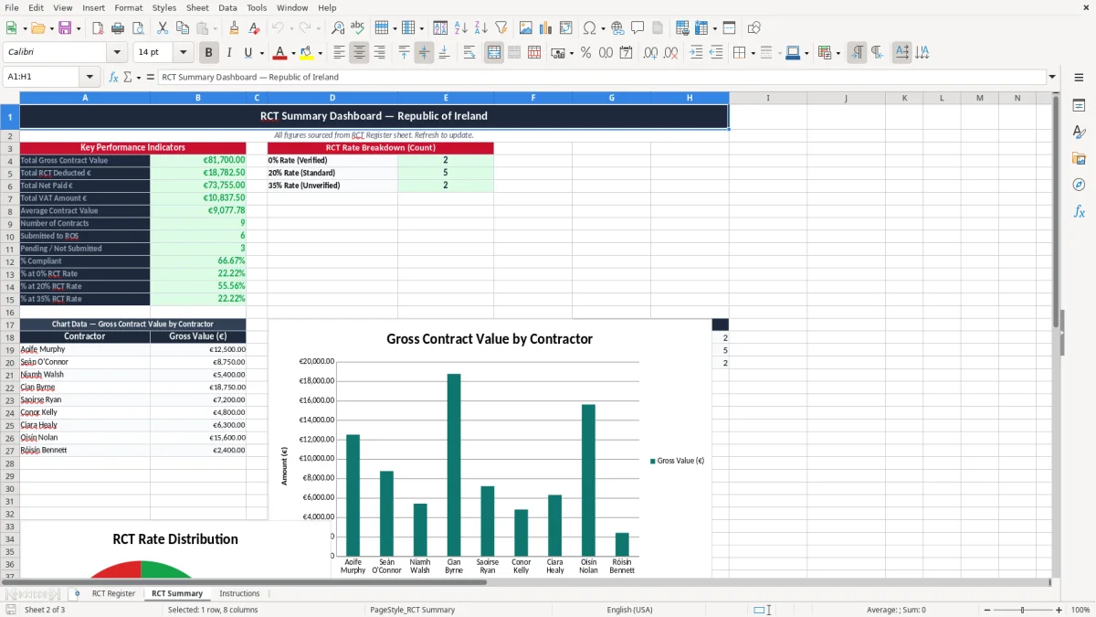
Task: Click the Increase Indent icon
Action: [x=696, y=53]
